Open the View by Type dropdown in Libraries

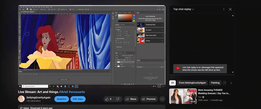(140, 67)
